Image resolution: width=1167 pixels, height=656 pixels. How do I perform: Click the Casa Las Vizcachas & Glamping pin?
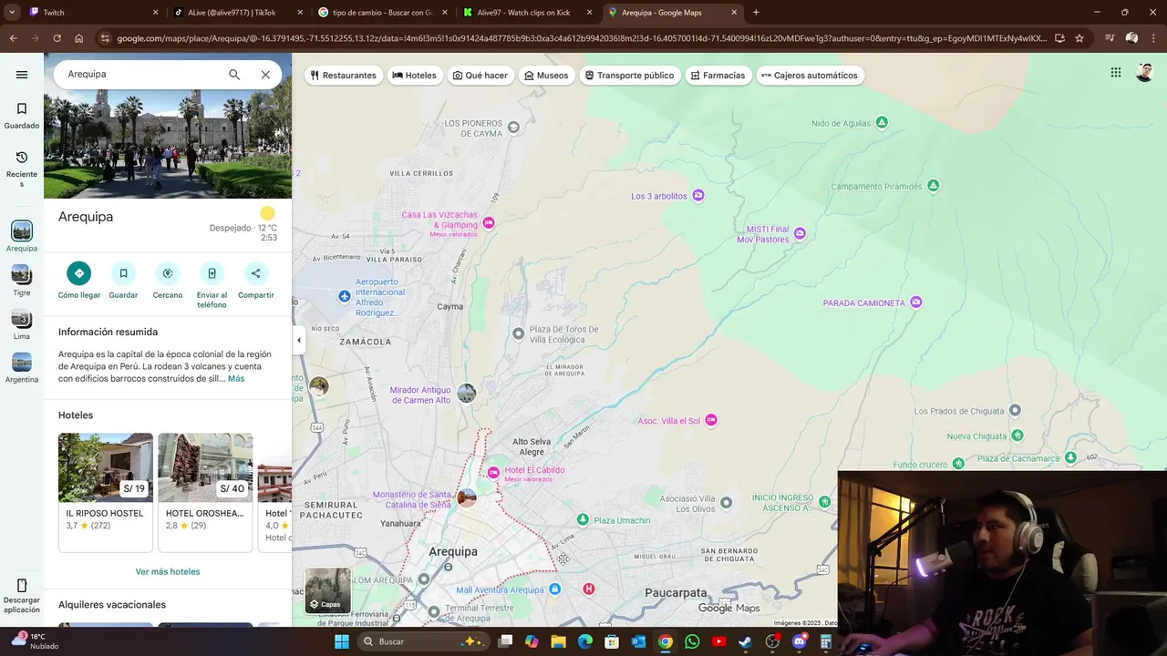(489, 222)
